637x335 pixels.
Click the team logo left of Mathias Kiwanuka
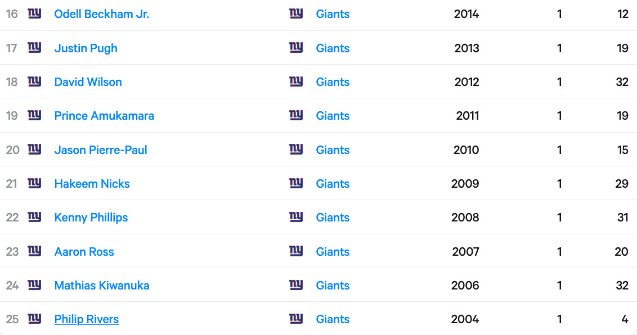pyautogui.click(x=34, y=285)
